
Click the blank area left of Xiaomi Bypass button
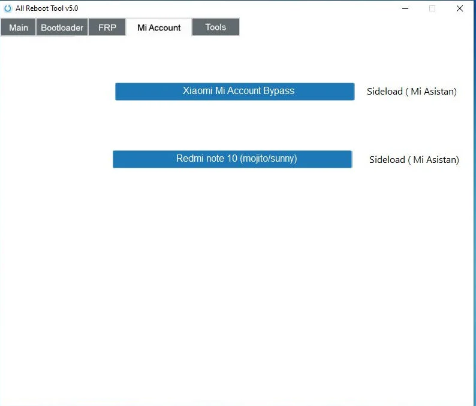pos(57,92)
